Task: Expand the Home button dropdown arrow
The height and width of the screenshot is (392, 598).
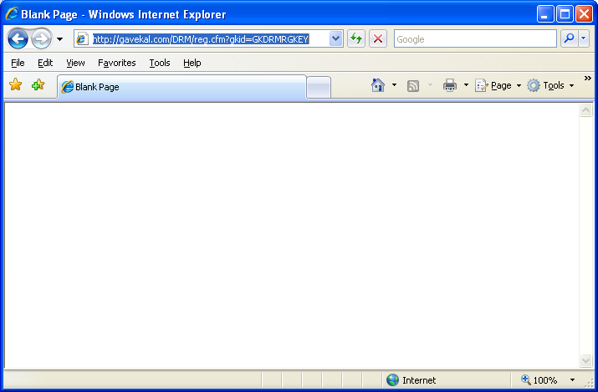Action: click(x=394, y=85)
